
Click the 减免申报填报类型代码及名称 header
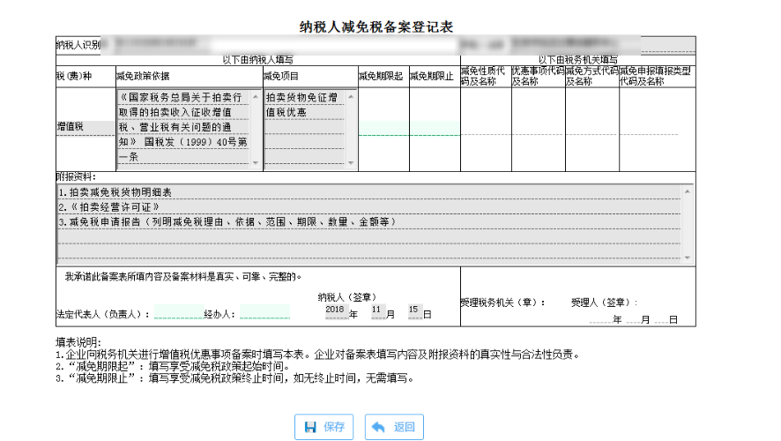click(x=655, y=76)
